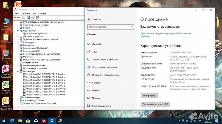
Task: Expand Сетевые адаптеры node
Action: (x=18, y=98)
